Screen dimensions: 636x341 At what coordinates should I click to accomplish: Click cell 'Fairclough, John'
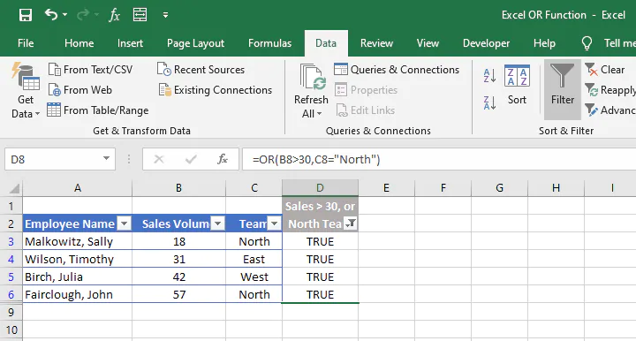click(x=78, y=294)
